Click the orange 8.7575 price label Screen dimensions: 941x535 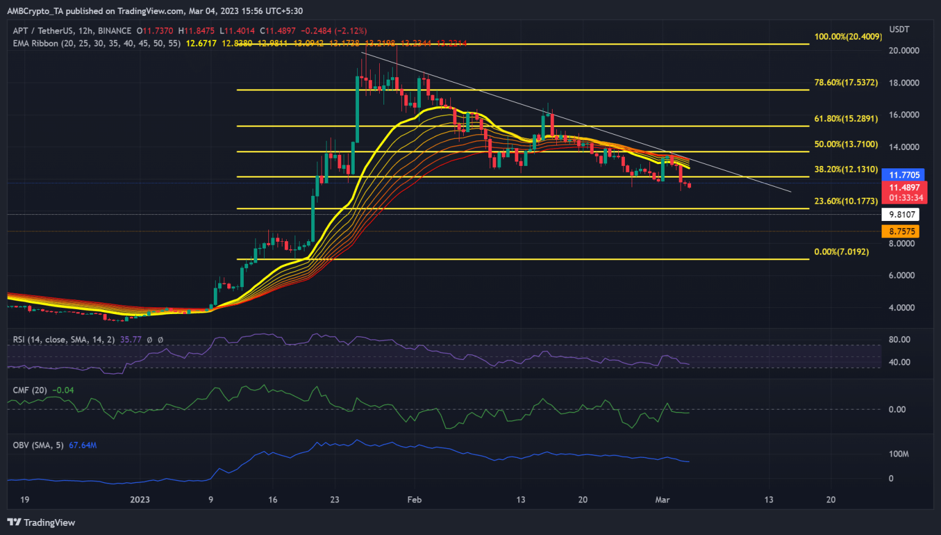[902, 231]
